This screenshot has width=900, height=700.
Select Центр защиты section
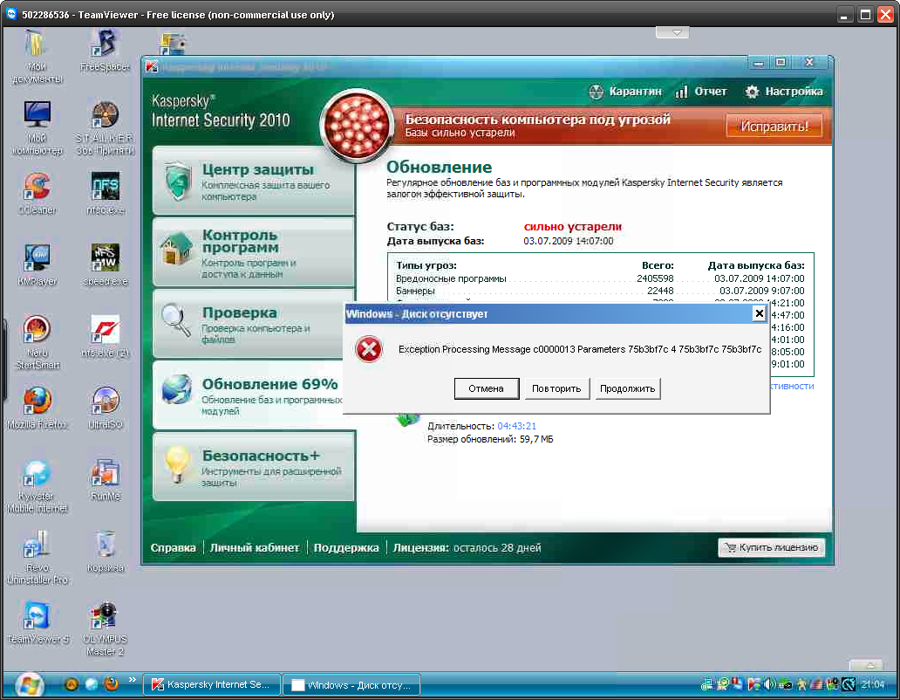coord(253,181)
